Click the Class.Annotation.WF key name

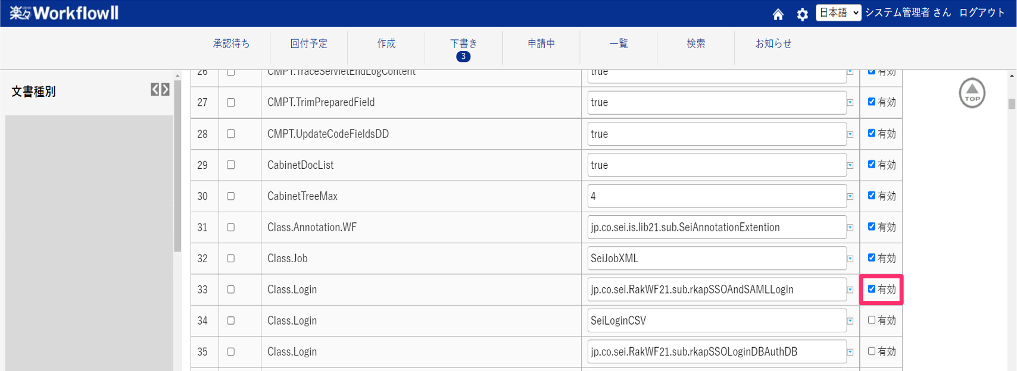pos(312,227)
